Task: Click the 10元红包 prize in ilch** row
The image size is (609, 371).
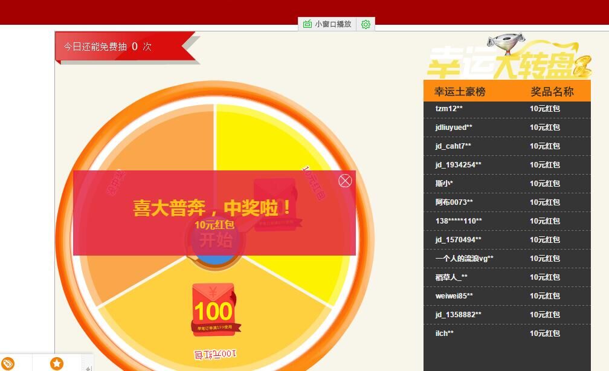Action: [x=545, y=334]
